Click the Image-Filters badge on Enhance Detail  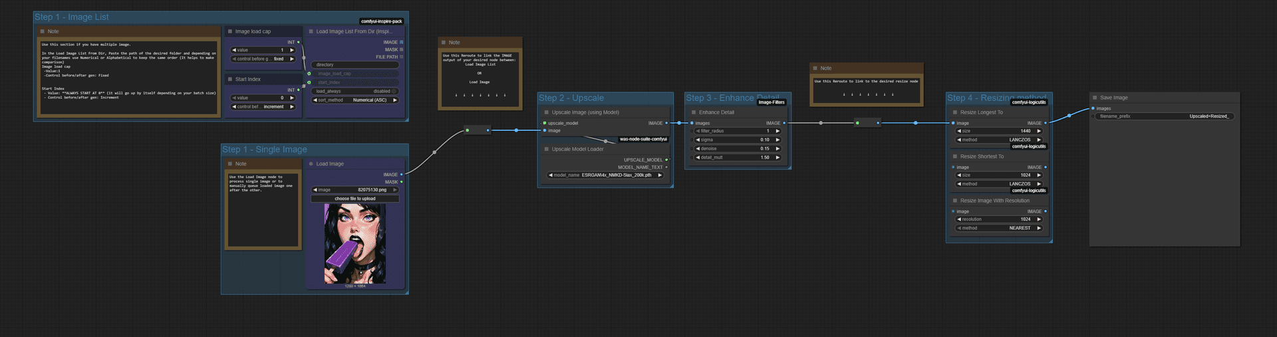click(x=772, y=102)
